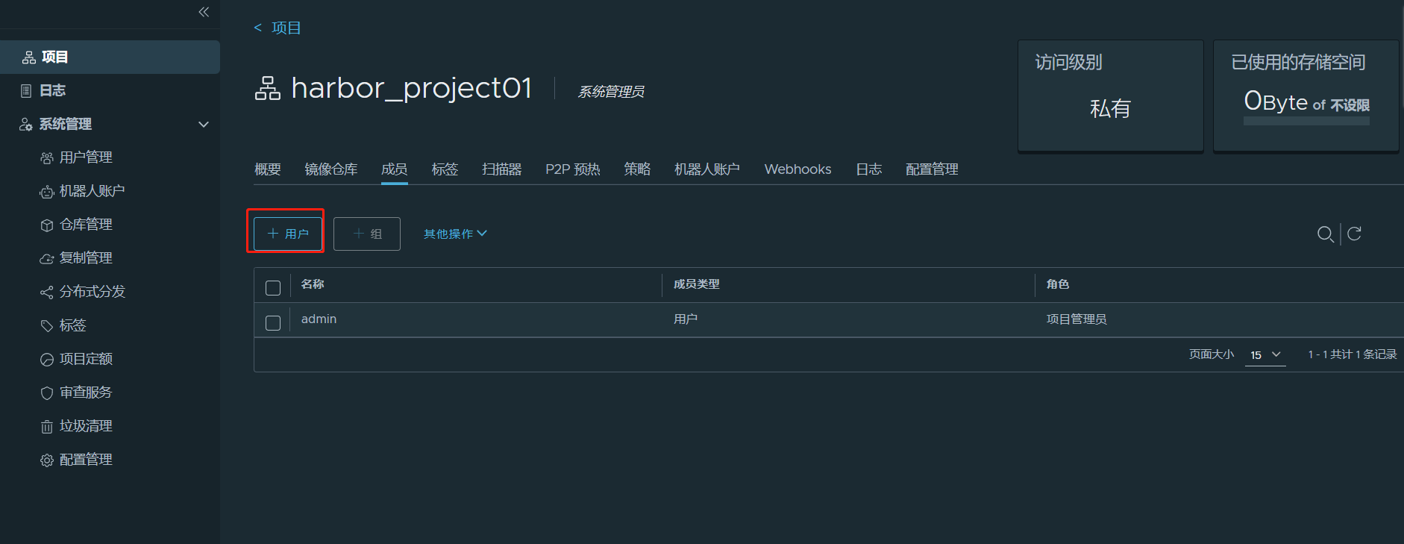Open the P2P 预热 tab
1404x544 pixels.
point(573,169)
